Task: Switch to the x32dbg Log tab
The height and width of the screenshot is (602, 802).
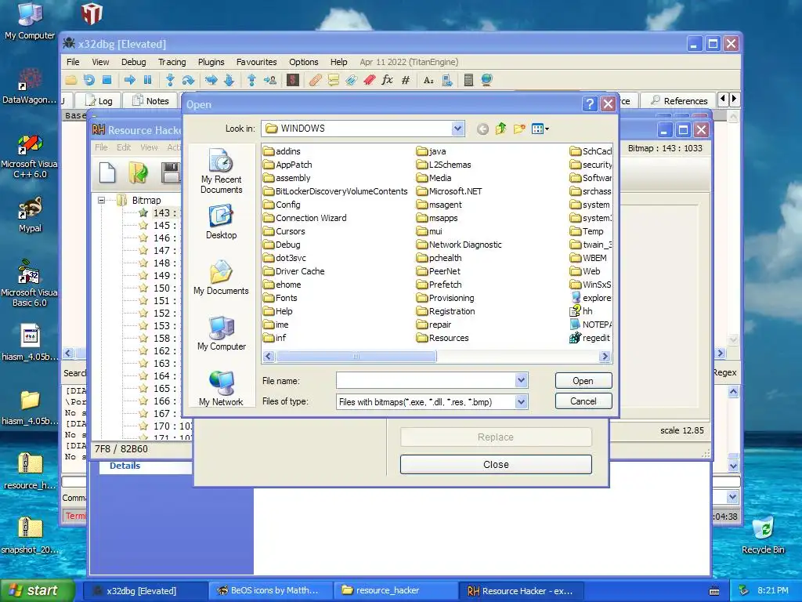Action: pos(98,101)
